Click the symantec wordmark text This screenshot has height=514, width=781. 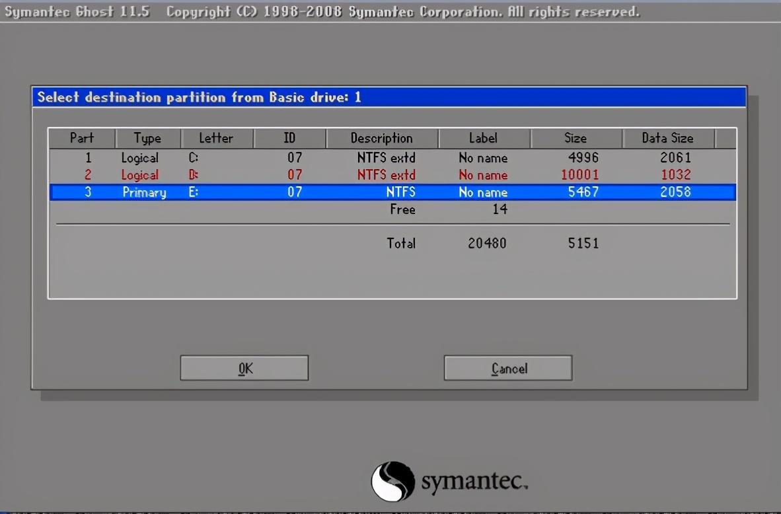pyautogui.click(x=474, y=484)
